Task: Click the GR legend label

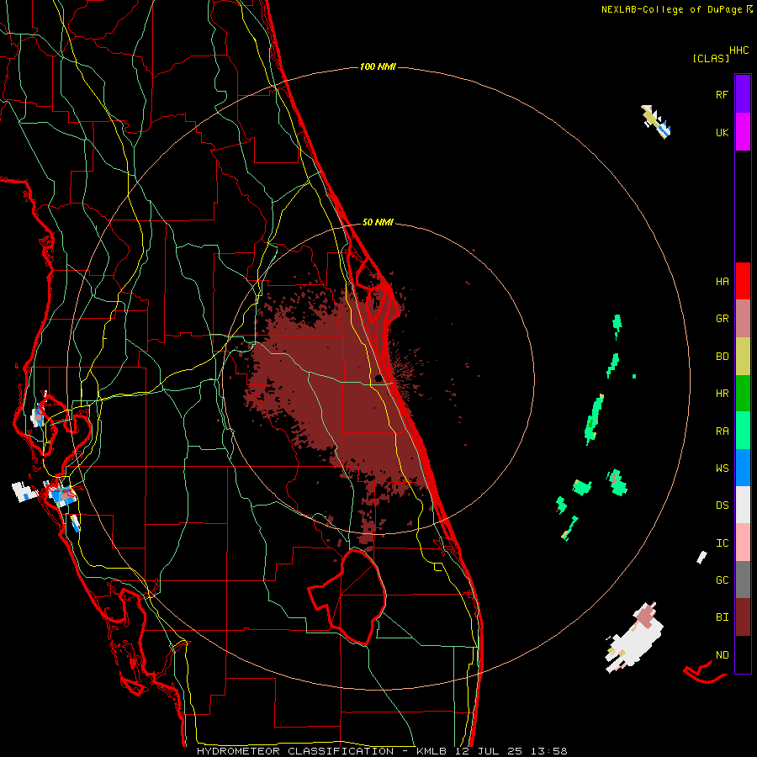Action: (722, 319)
